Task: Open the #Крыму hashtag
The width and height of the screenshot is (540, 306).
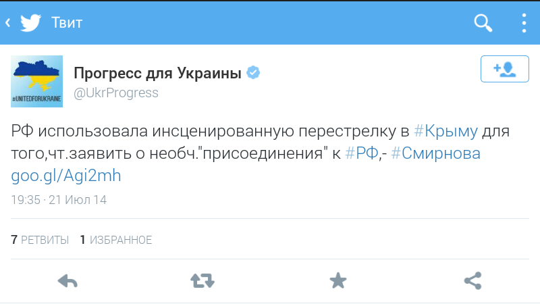Action: point(446,130)
